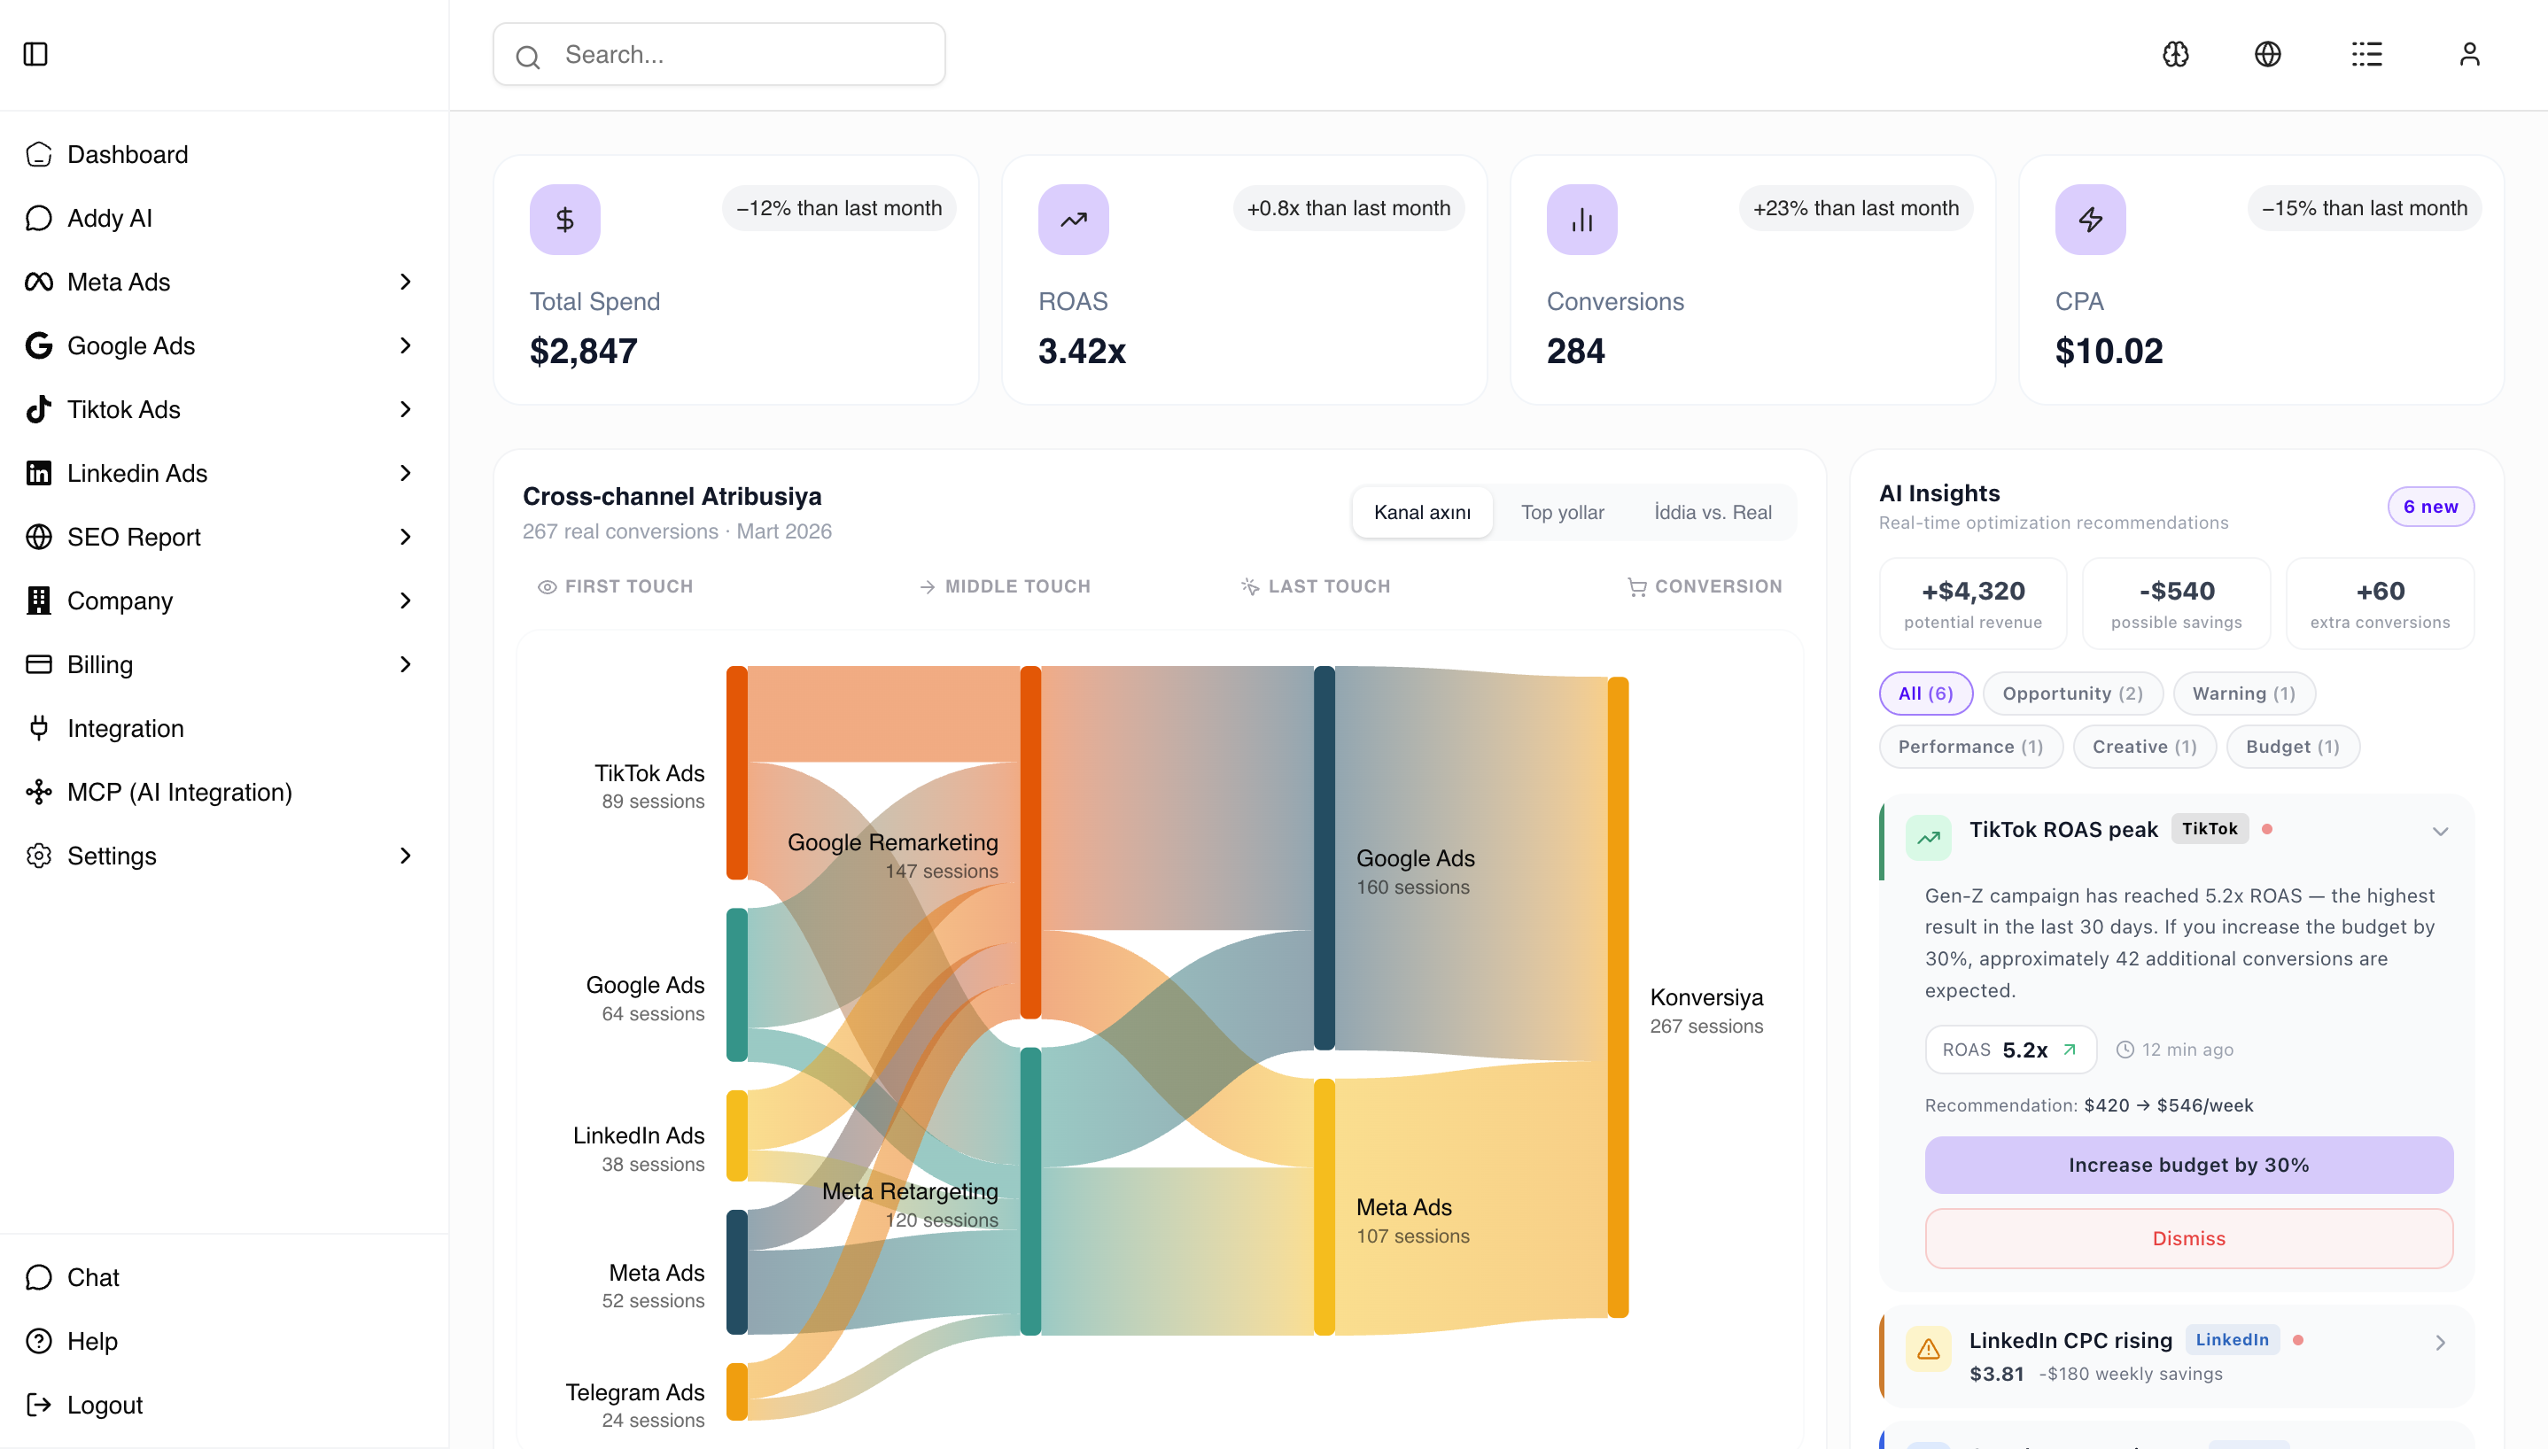Click the Total Spend dollar icon
The width and height of the screenshot is (2548, 1449).
[x=564, y=219]
